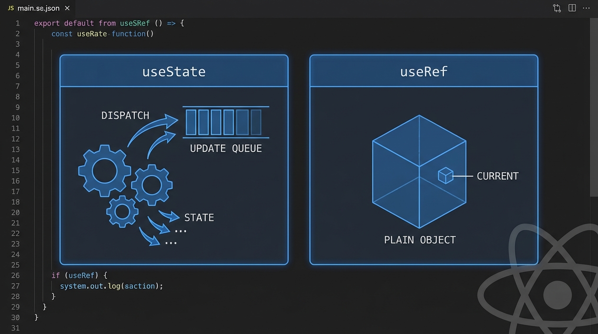This screenshot has width=598, height=334.
Task: Click the smallest gear in the useState panel
Action: tap(122, 211)
